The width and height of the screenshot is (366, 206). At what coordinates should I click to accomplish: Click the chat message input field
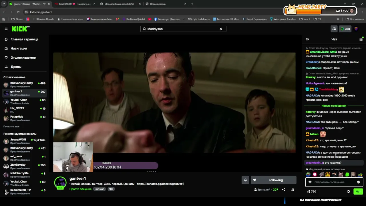(x=334, y=182)
